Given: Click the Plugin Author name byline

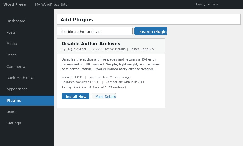Looking at the screenshot, I should 76,49.
